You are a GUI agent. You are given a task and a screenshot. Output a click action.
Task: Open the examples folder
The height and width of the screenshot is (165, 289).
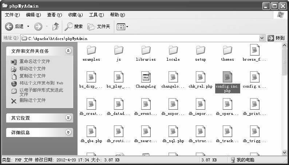[x=91, y=53]
